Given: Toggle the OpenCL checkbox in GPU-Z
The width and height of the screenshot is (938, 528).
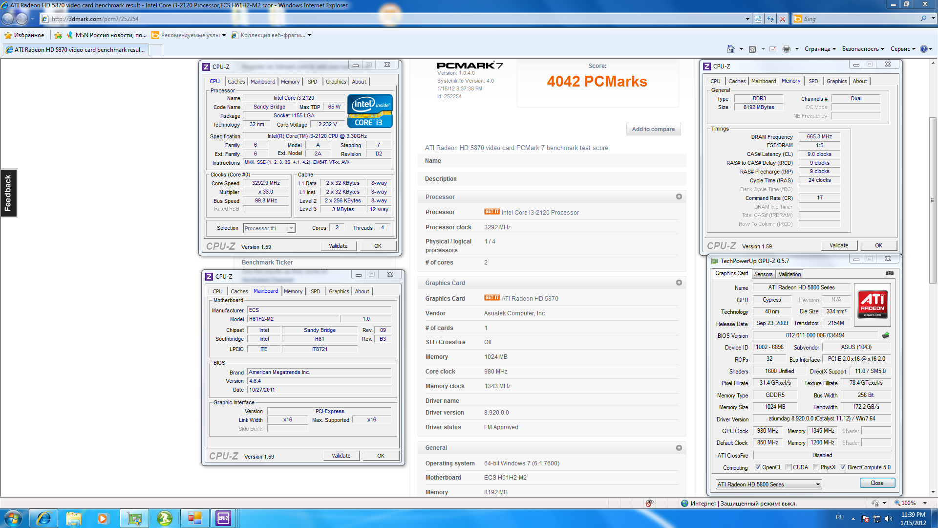Looking at the screenshot, I should coord(758,467).
